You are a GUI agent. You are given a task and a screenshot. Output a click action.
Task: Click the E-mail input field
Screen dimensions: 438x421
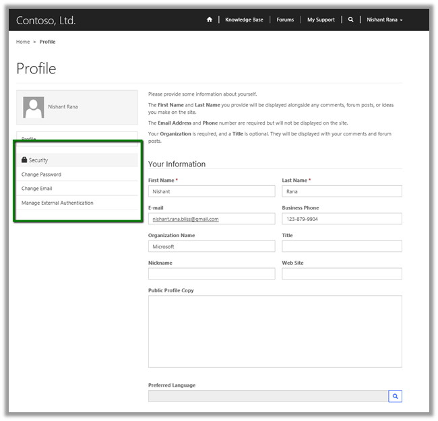point(212,219)
